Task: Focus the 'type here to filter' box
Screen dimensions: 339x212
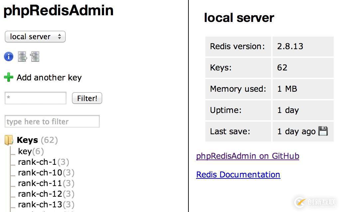Action: pos(52,122)
